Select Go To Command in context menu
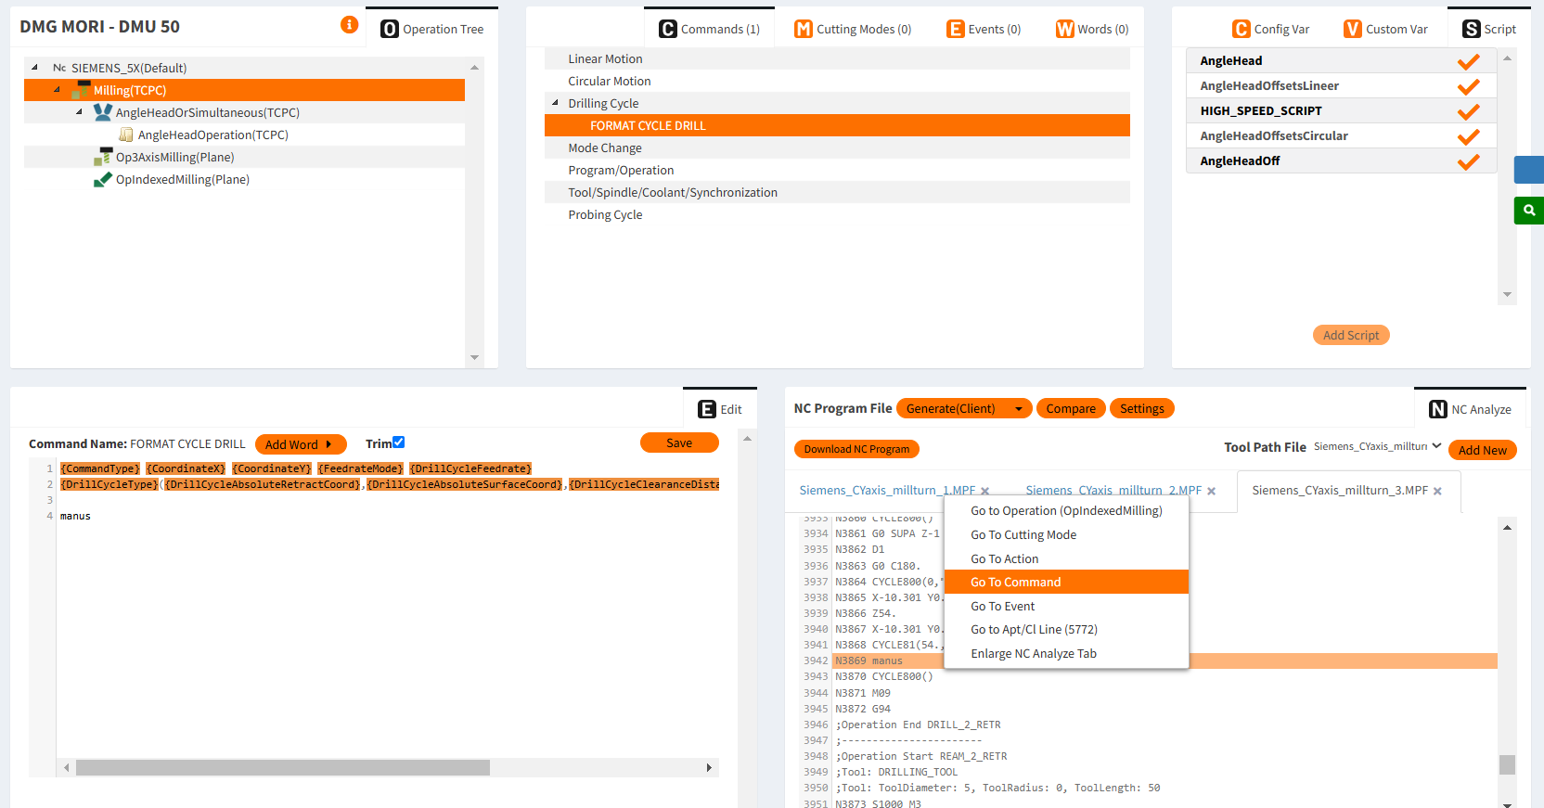1544x808 pixels. pos(1015,583)
